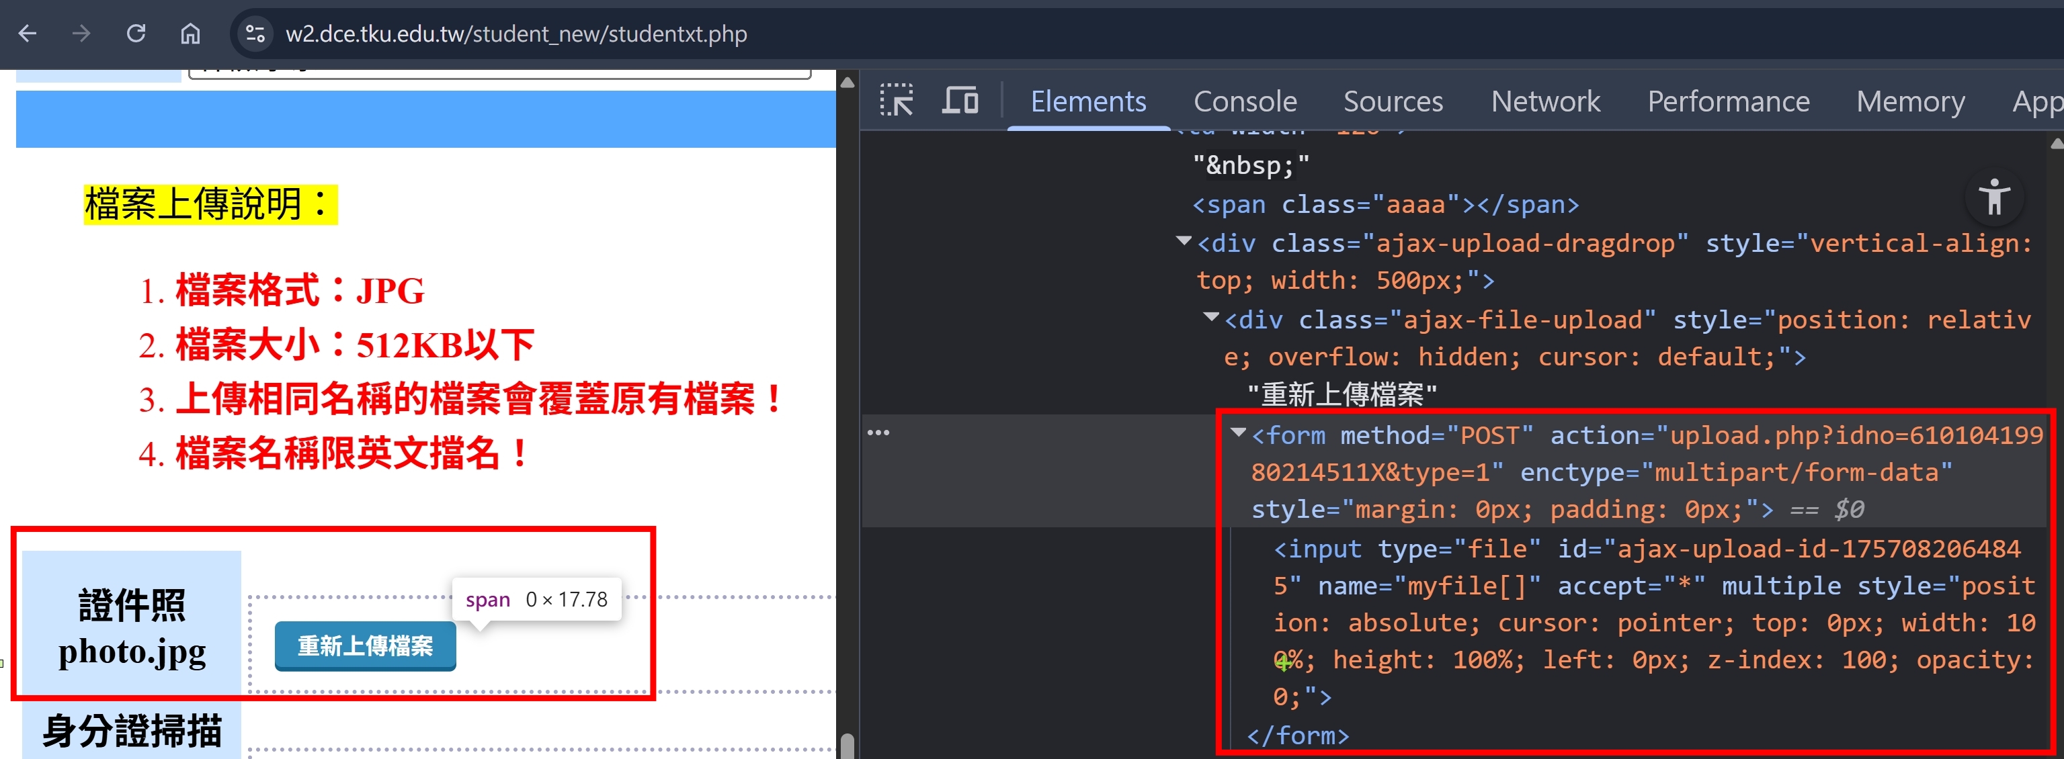The width and height of the screenshot is (2064, 759).
Task: Click the 證件照 photo.jpg label cell
Action: pyautogui.click(x=132, y=623)
